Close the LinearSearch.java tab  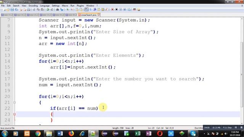[x=98, y=15]
